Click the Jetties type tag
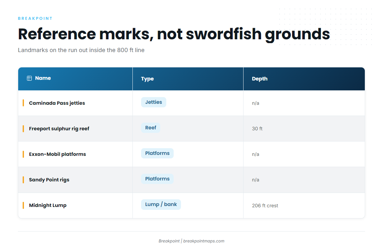 tap(154, 102)
